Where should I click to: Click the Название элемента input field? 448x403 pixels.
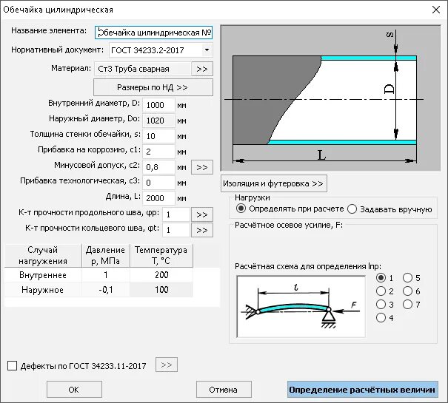(x=154, y=33)
